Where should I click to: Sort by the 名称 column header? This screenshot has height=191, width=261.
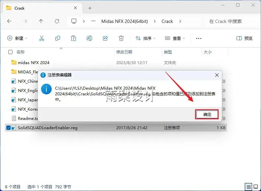[21, 52]
